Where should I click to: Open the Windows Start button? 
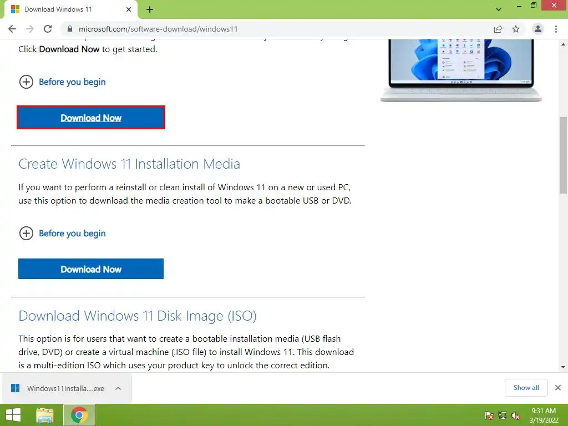point(13,415)
